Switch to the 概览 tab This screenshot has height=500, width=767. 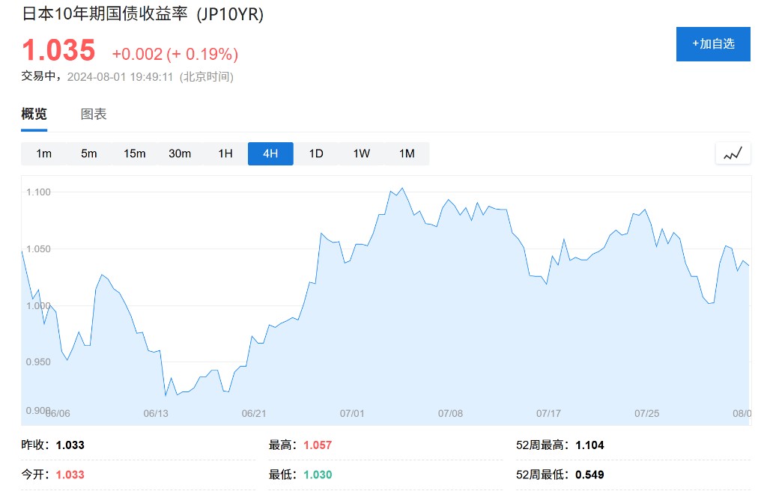pos(34,115)
